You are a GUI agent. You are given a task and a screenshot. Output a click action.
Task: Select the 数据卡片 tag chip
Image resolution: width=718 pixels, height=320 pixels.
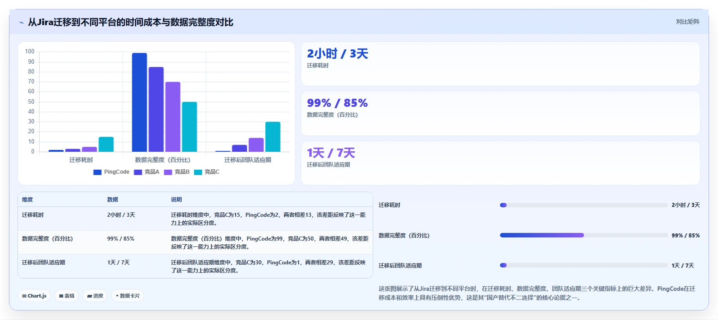click(128, 296)
